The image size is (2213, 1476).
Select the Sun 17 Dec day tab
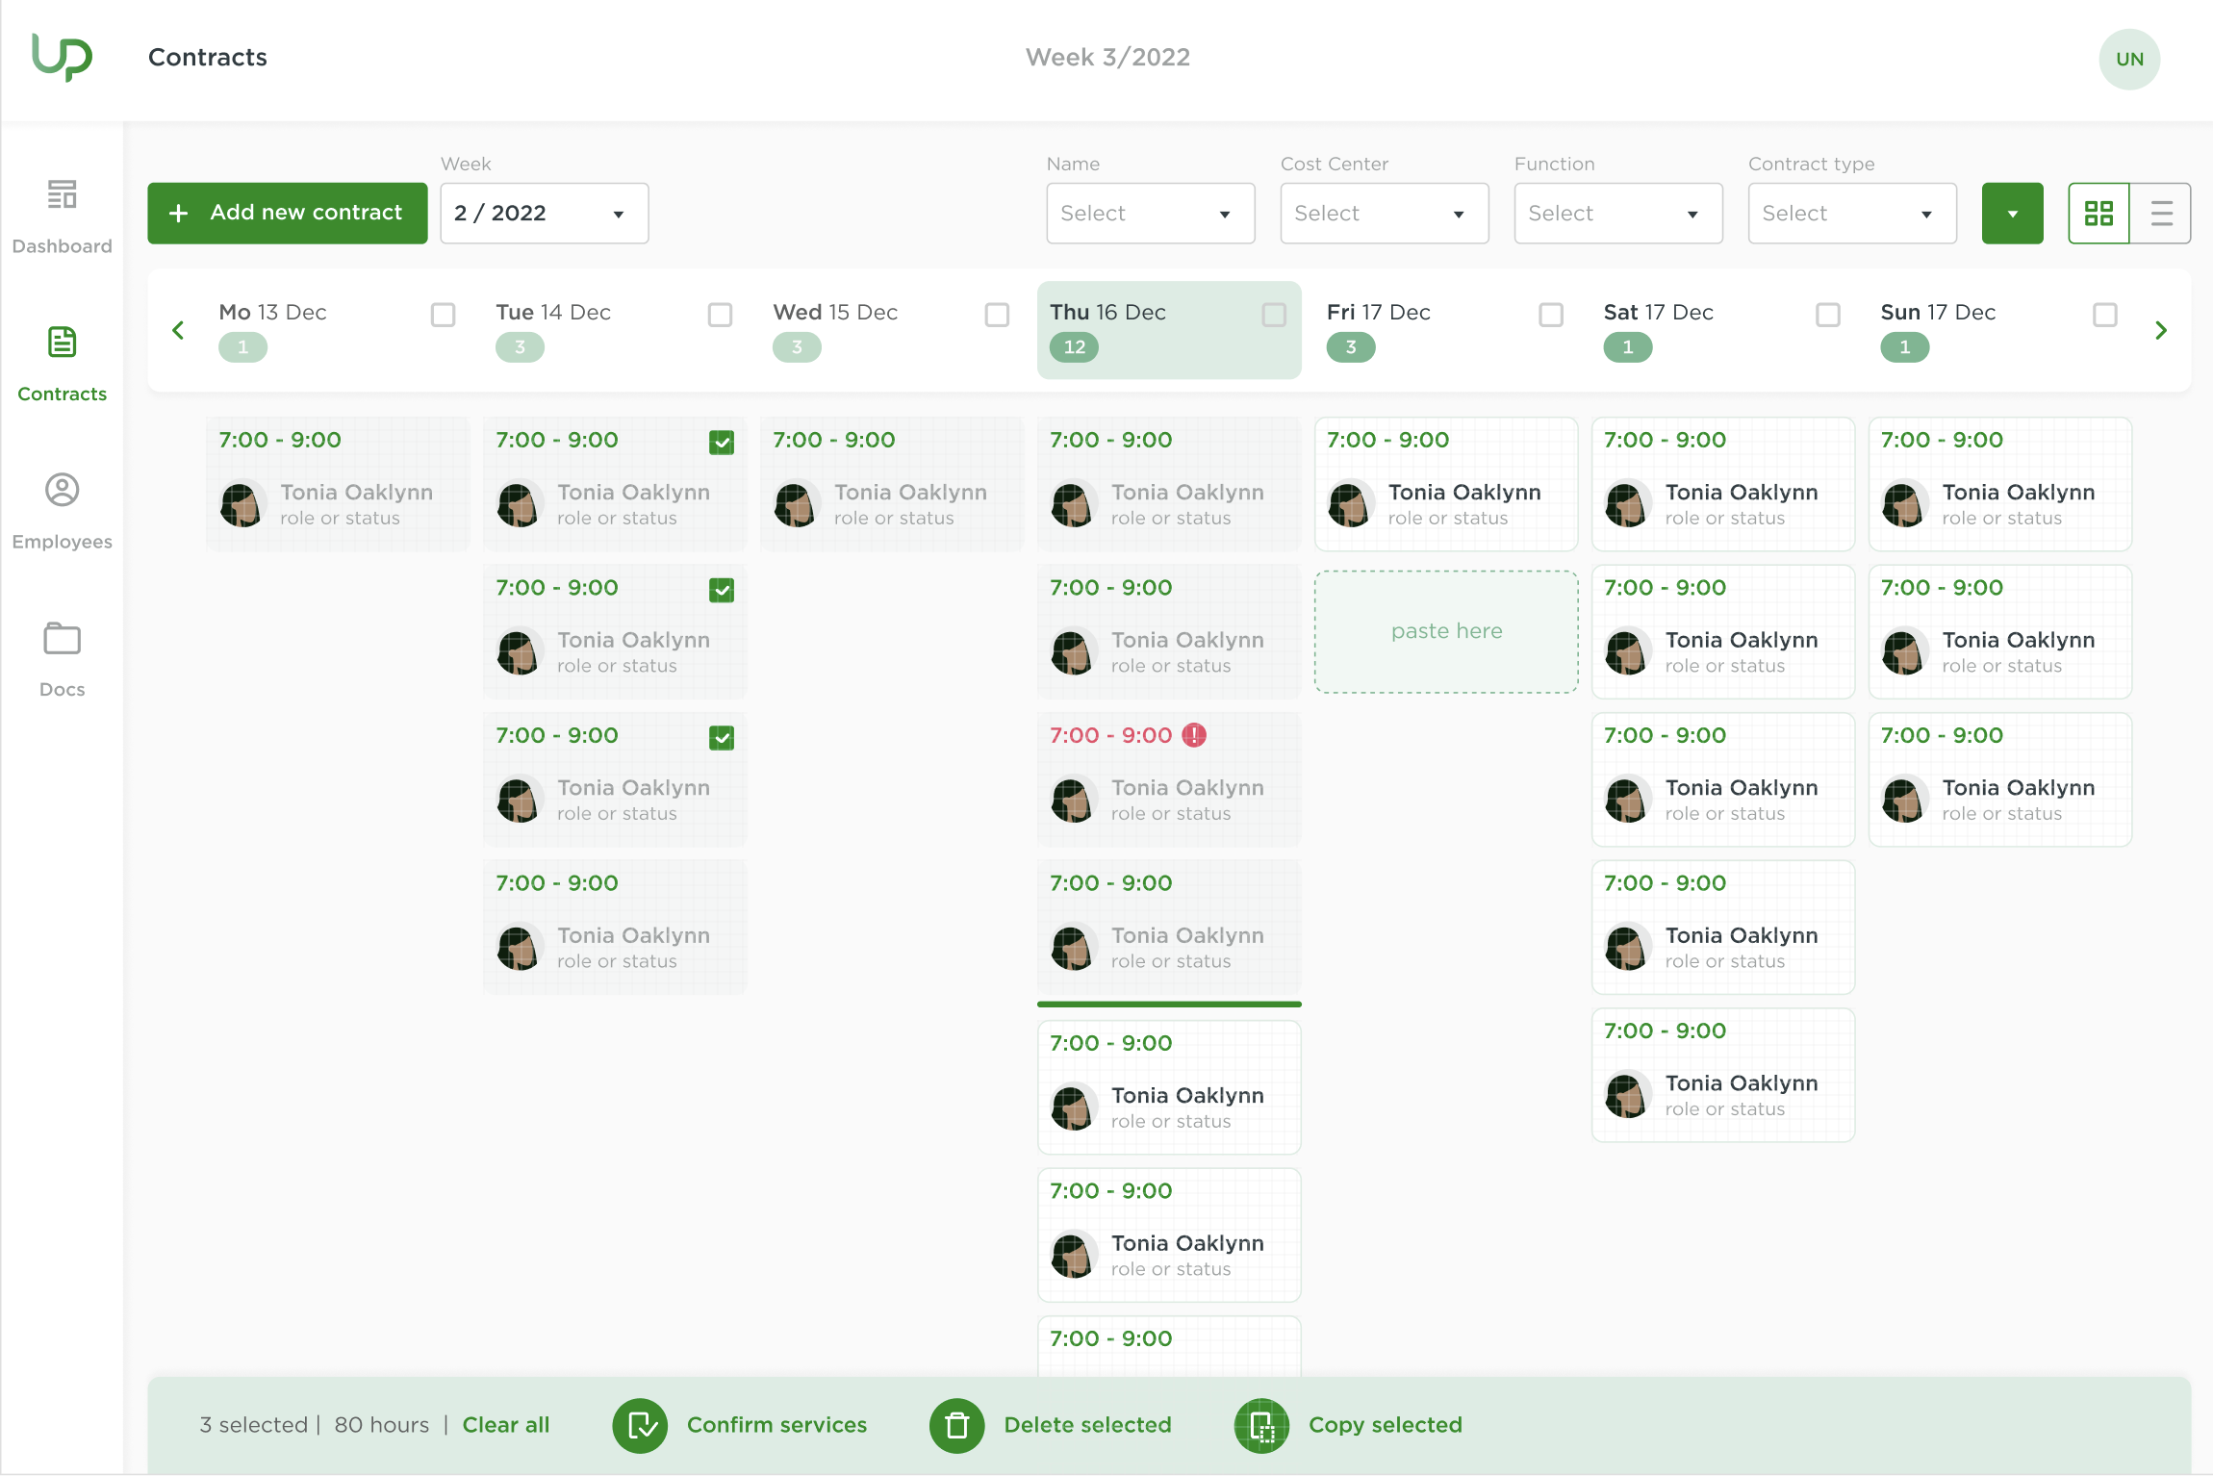pos(2000,330)
